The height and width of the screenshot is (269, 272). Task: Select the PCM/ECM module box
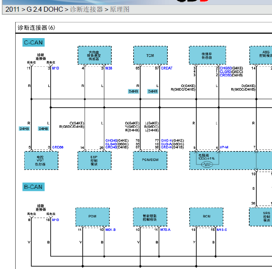click(x=150, y=161)
